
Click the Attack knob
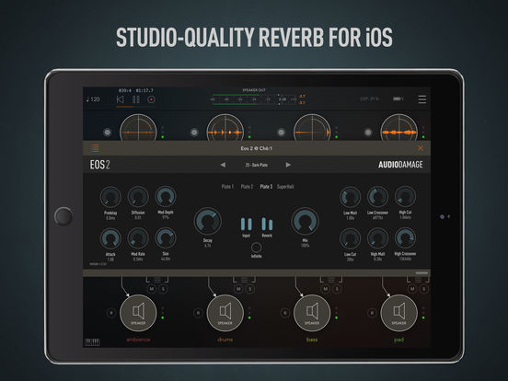110,238
